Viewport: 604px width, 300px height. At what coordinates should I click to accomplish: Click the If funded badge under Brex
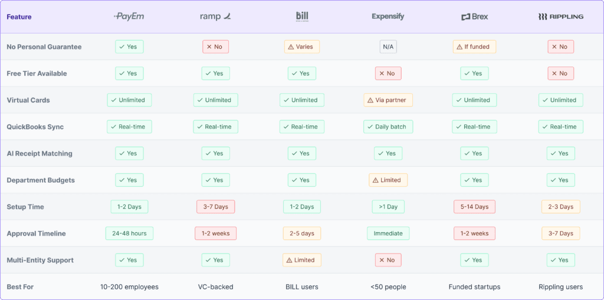(x=474, y=47)
